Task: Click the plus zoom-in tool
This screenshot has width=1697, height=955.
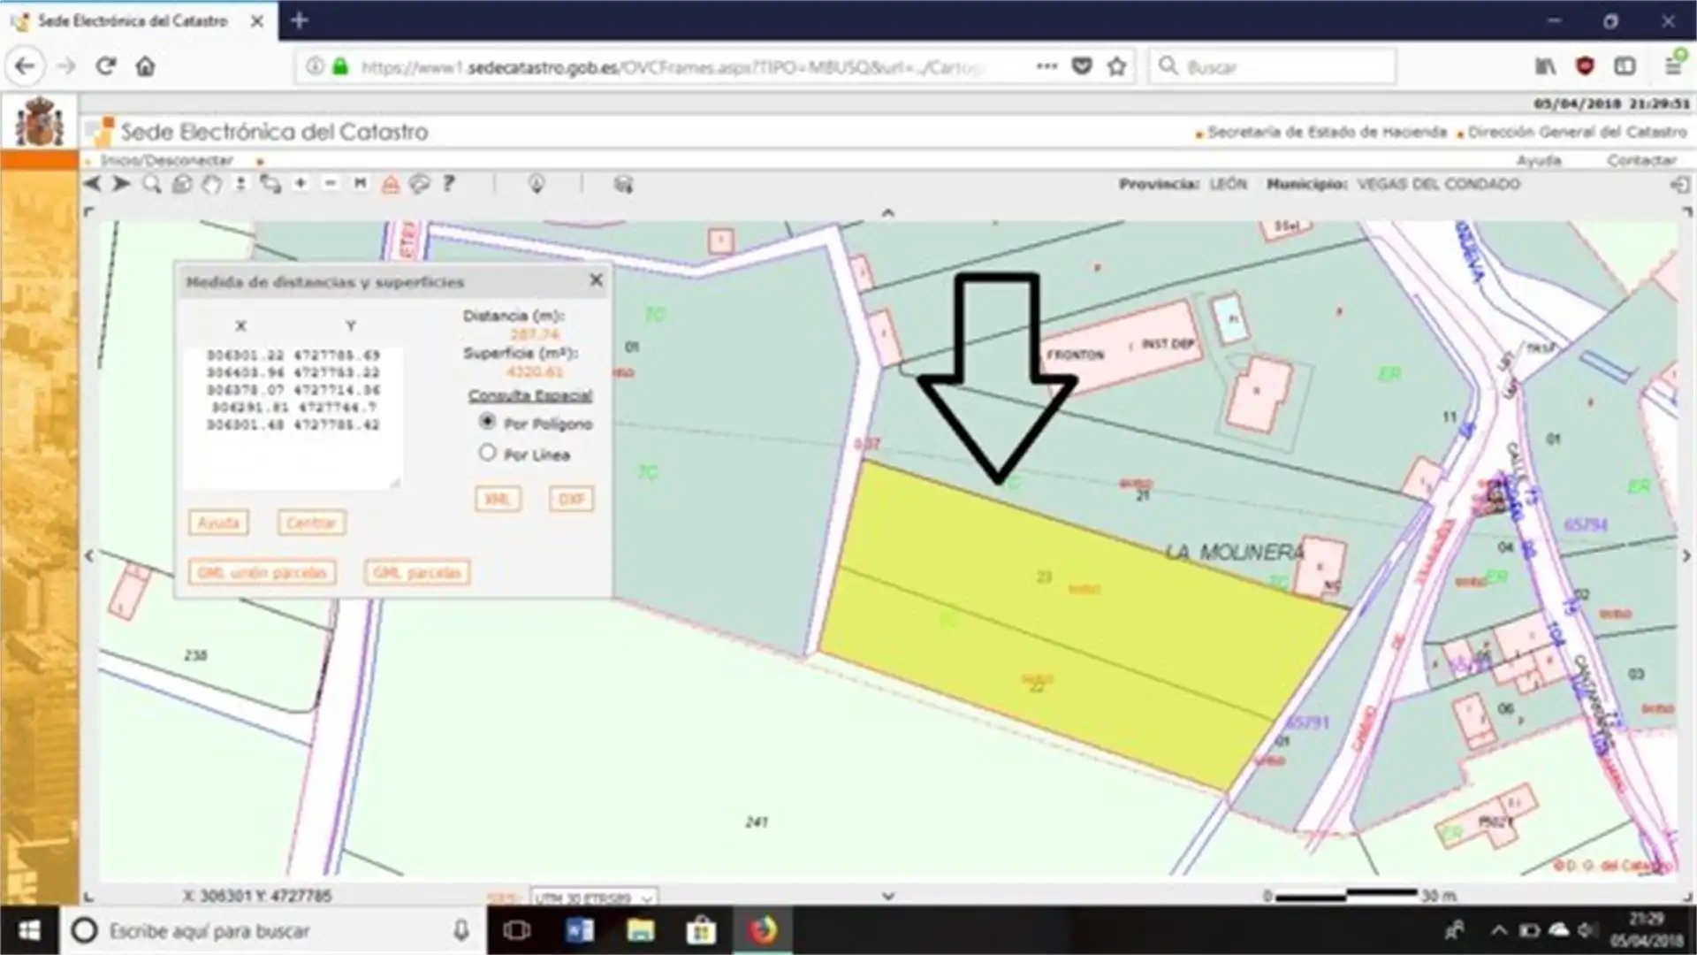Action: (301, 184)
